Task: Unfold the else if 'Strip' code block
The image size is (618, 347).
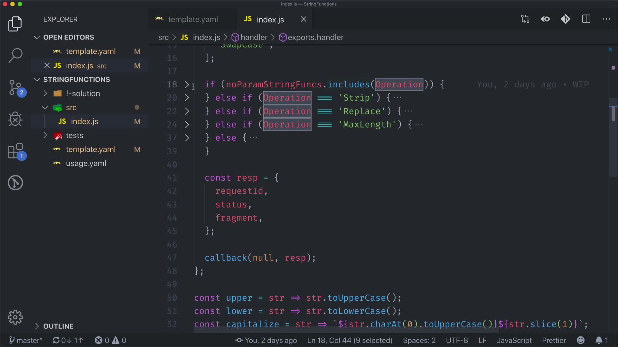Action: point(187,98)
